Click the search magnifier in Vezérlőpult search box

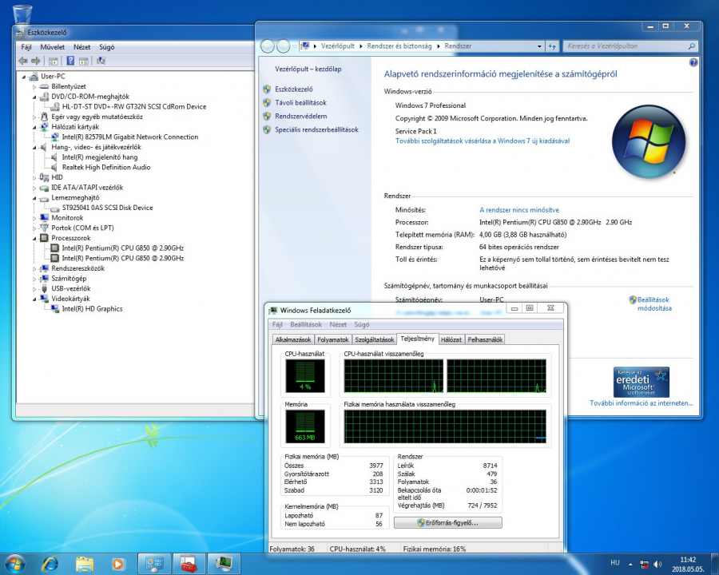692,46
